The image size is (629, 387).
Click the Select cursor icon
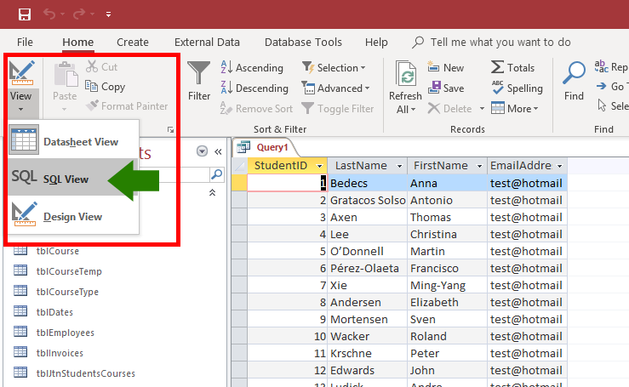point(602,105)
